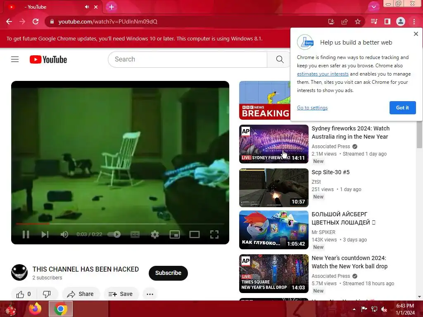
Task: Open estimates your interests link
Action: pyautogui.click(x=323, y=74)
